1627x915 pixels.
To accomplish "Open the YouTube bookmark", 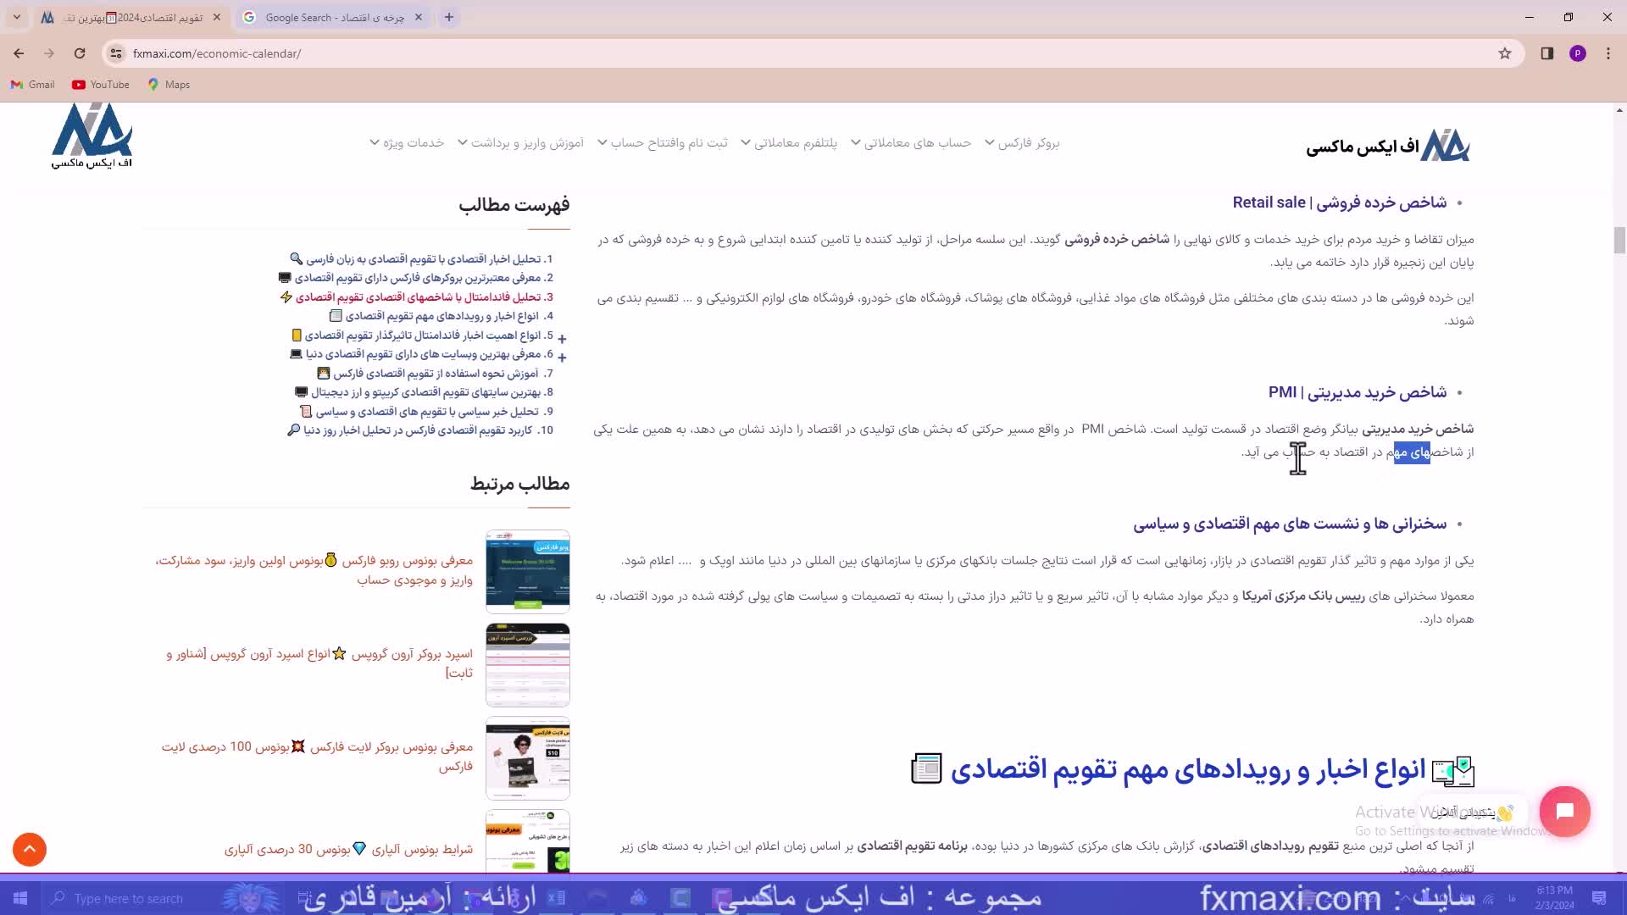I will point(101,85).
